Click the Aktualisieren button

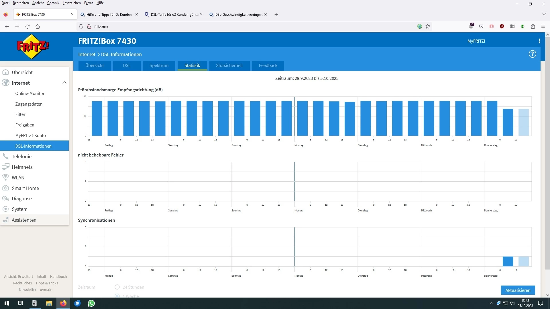pos(518,290)
